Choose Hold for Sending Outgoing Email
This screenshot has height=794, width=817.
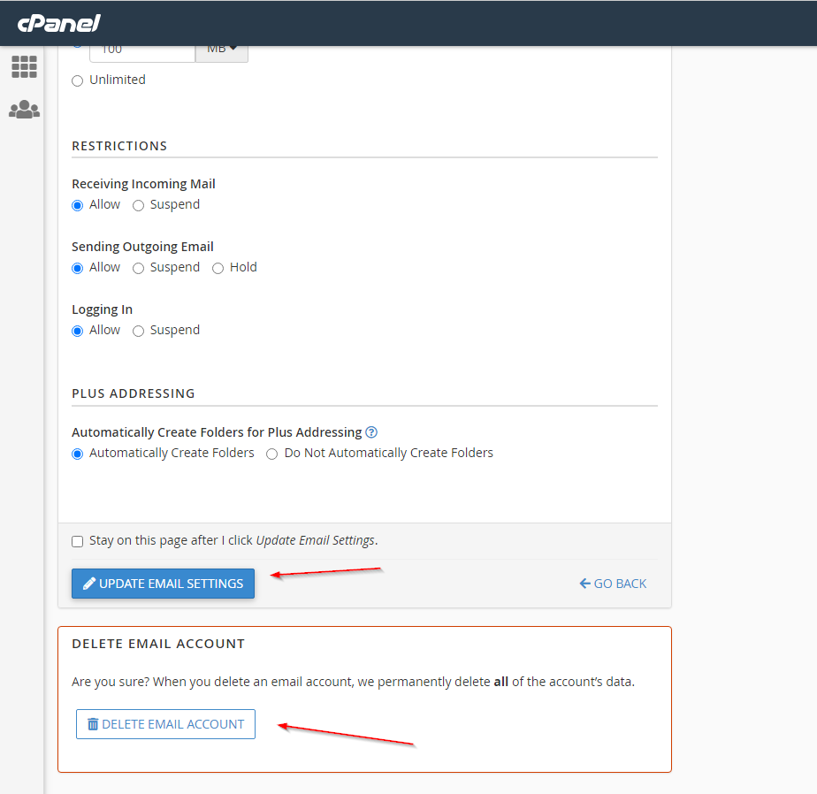218,268
